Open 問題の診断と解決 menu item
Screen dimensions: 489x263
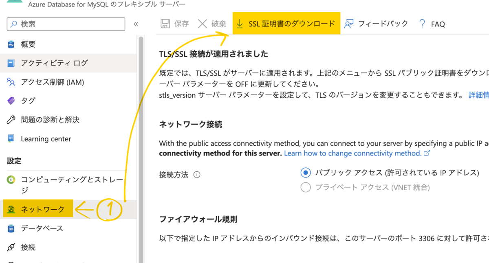(68, 120)
